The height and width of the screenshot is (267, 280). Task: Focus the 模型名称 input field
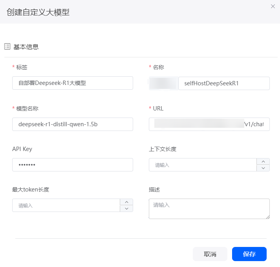[x=73, y=124]
